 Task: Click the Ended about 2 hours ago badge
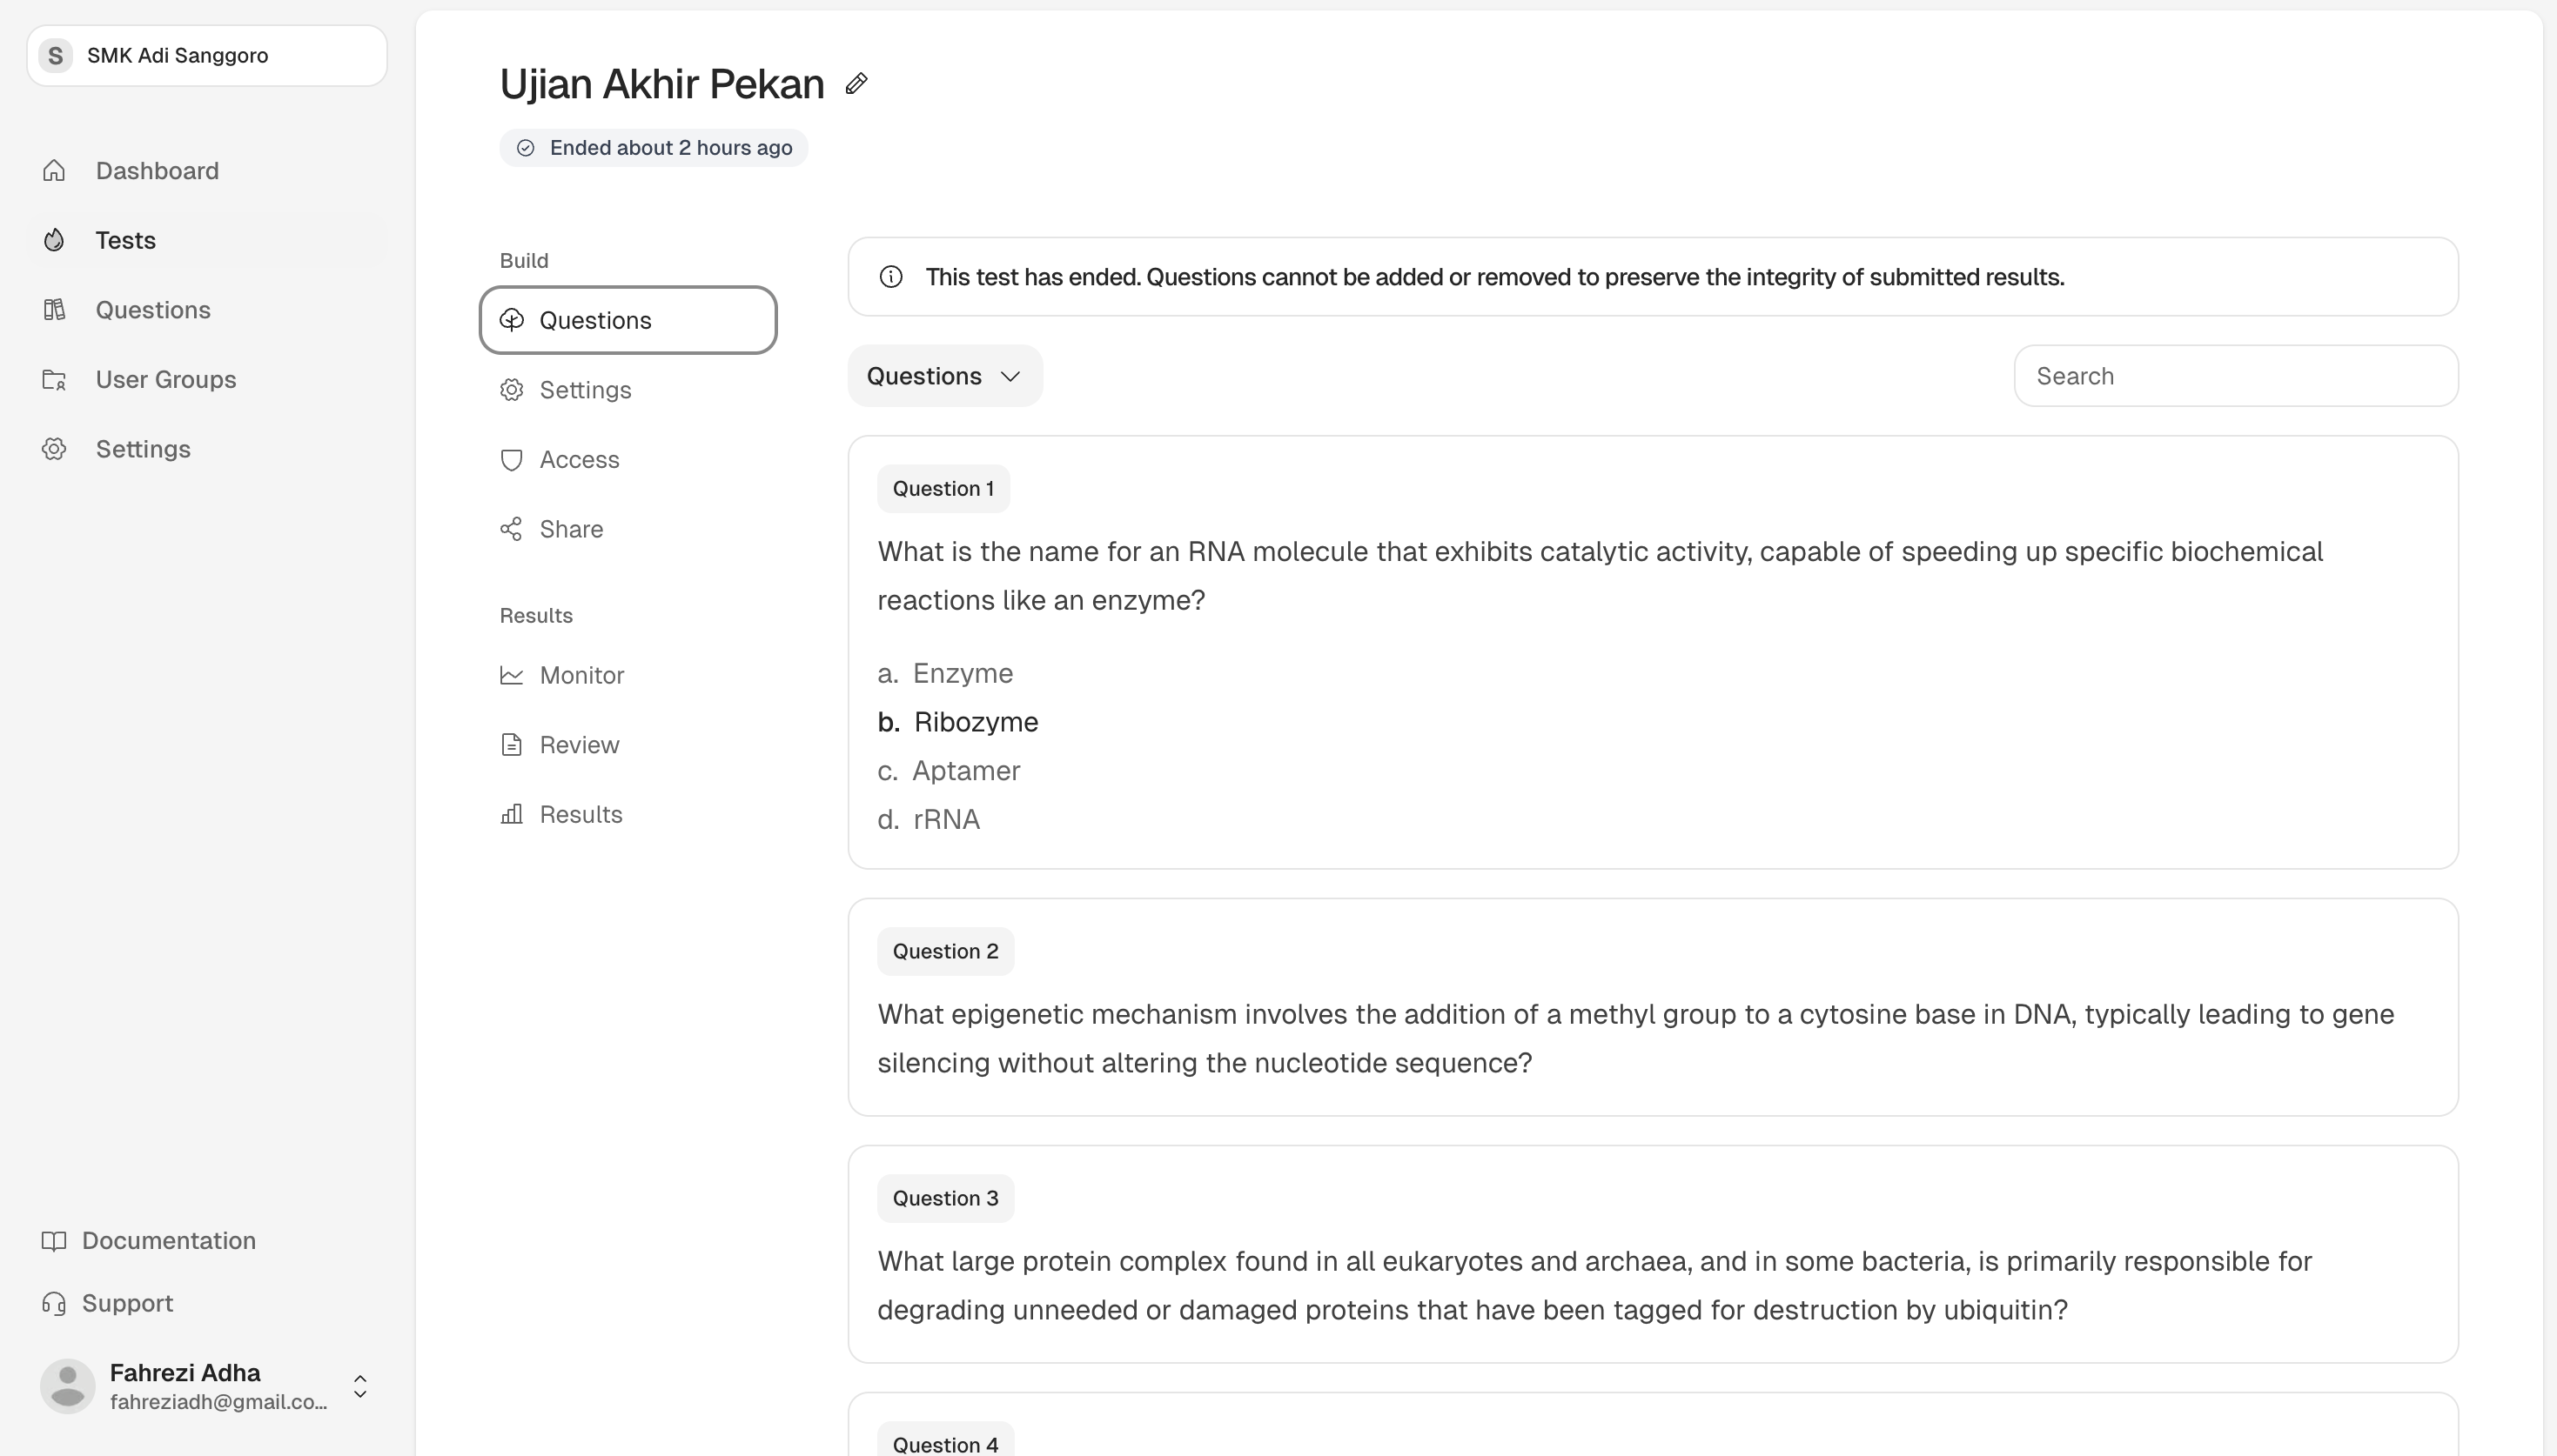[652, 147]
